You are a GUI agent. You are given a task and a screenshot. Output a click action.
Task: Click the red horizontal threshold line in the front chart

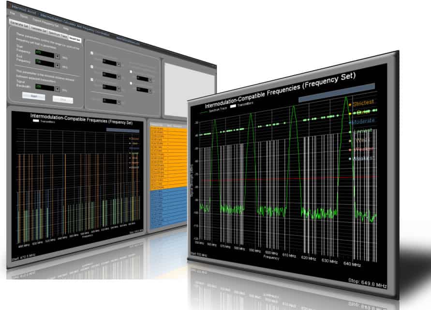click(x=289, y=178)
